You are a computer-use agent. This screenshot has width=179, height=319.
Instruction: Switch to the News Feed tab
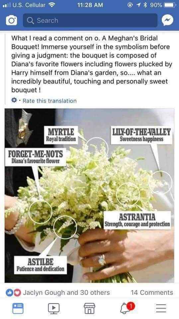tap(18, 308)
